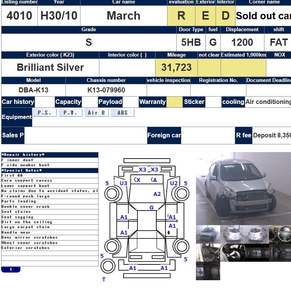Click the U3 mark on the car diagram
291x301 pixels.
coord(124,183)
